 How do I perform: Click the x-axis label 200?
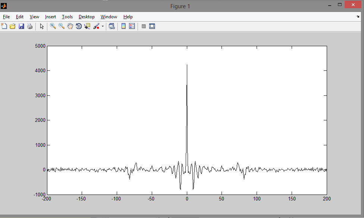[x=327, y=199]
